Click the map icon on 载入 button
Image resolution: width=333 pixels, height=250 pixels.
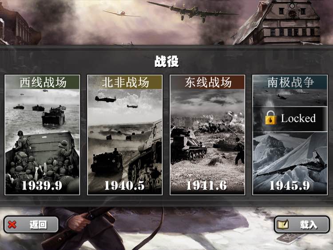click(283, 224)
